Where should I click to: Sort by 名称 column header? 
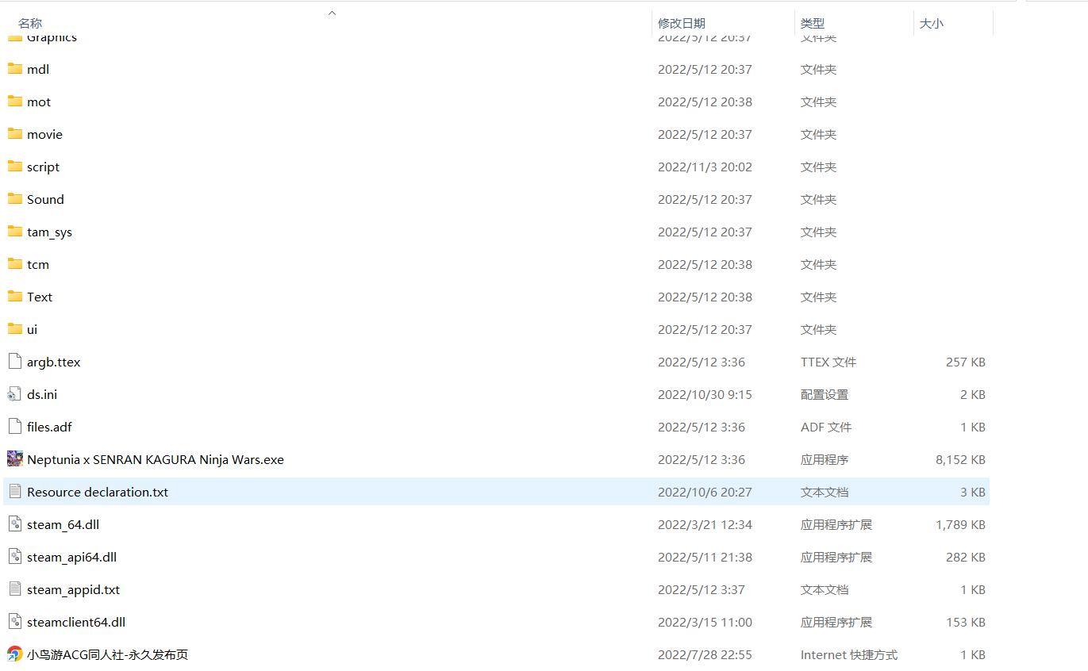coord(30,24)
